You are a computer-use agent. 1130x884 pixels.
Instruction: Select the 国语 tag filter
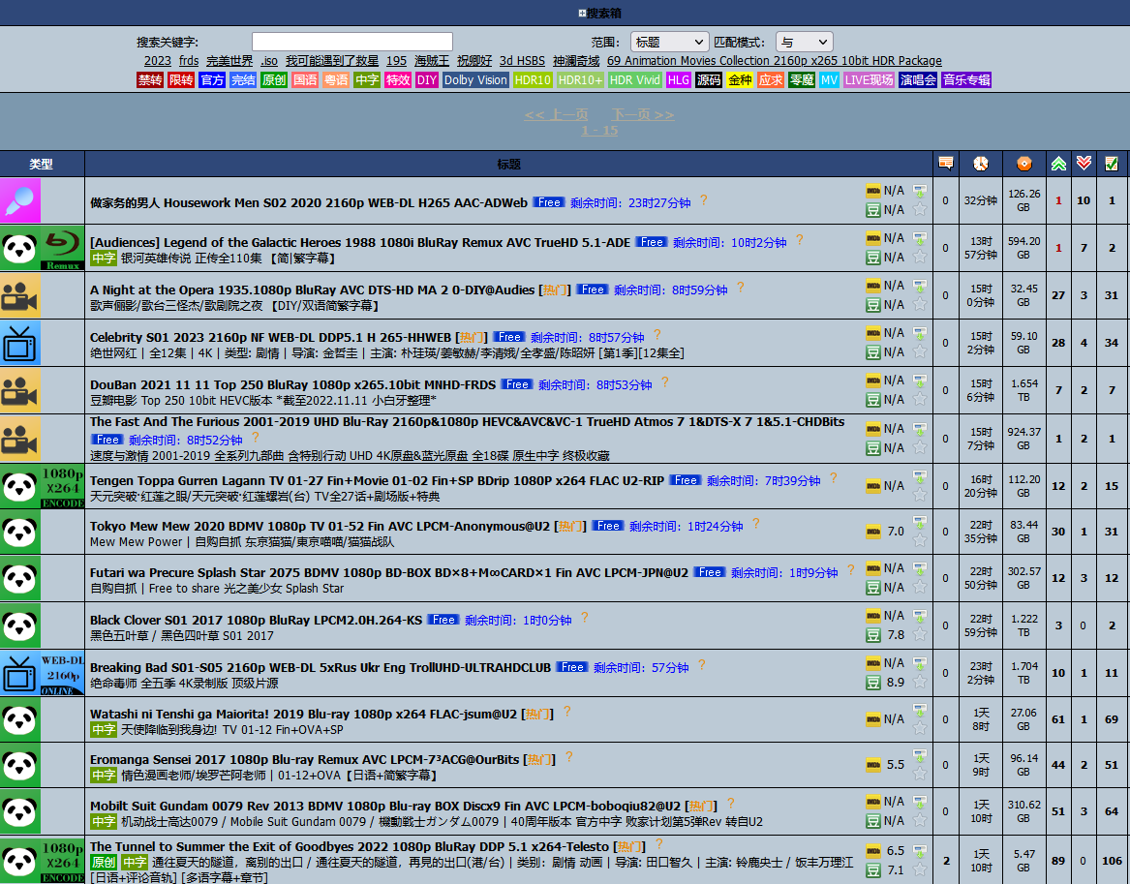pos(305,80)
